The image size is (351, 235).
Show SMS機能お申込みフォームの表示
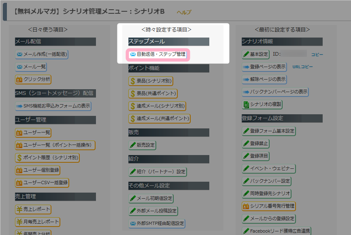point(53,106)
